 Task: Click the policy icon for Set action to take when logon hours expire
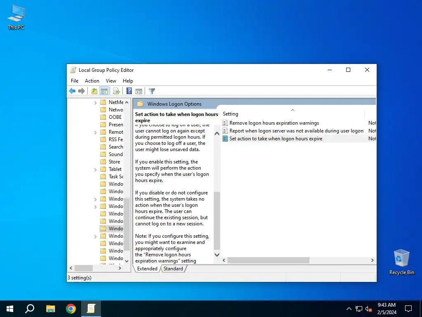[x=225, y=139]
